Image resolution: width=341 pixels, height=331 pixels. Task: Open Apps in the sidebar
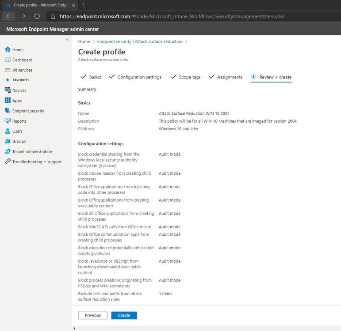(x=17, y=101)
